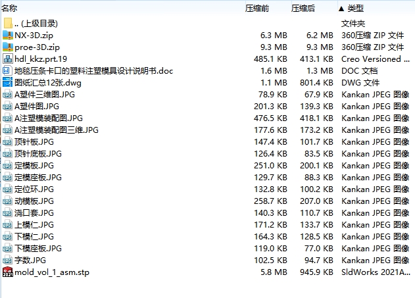Viewport: 415px width, 298px height.
Task: Select the file name 下模仁.JPG
Action: pyautogui.click(x=34, y=237)
